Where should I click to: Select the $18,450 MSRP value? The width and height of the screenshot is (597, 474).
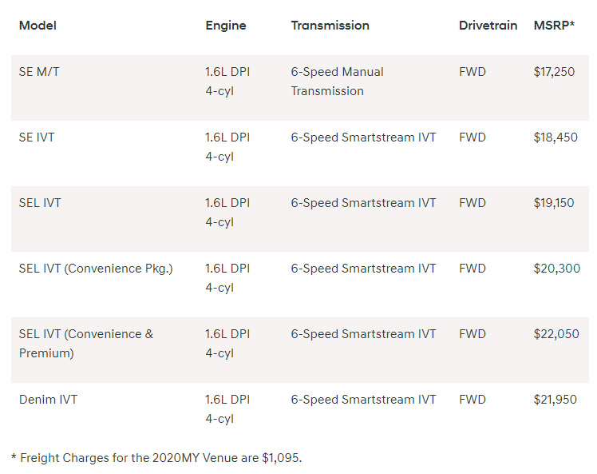(x=555, y=137)
